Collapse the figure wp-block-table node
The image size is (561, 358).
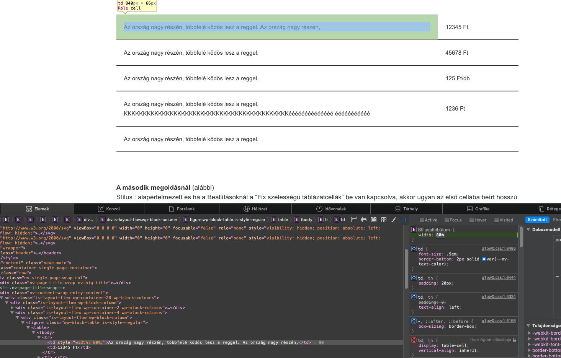click(x=23, y=322)
